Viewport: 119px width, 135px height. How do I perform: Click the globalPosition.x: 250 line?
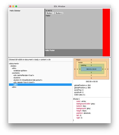[82, 85]
